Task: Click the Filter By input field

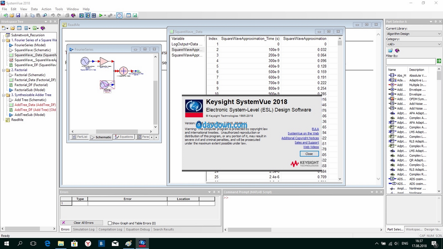Action: point(411,61)
